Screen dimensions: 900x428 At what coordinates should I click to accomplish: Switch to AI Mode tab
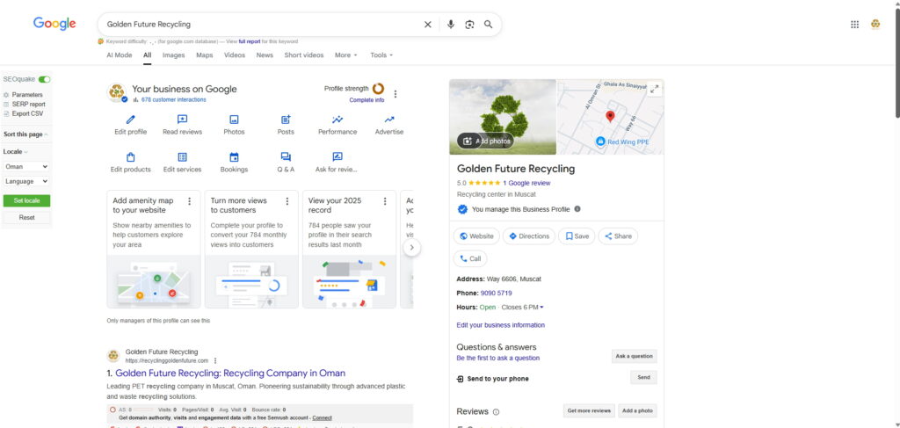click(x=120, y=55)
